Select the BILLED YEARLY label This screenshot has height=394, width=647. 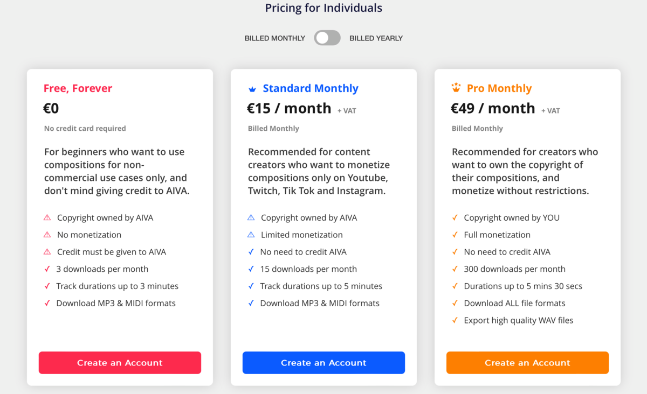[376, 38]
